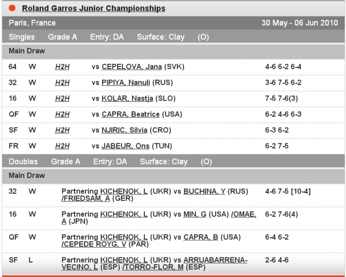Viewport: 346px width, 277px height.
Task: Open BUCHINA, Y doubles opponent link
Action: tap(202, 191)
